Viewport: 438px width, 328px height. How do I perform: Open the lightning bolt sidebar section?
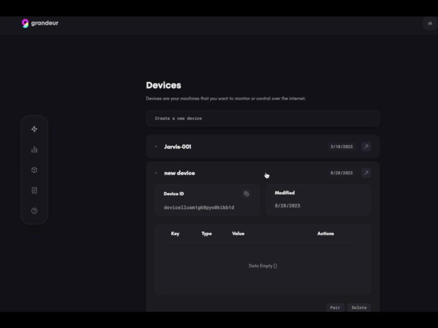34,129
